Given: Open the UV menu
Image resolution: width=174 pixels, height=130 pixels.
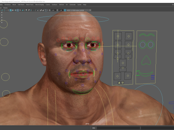Looking at the screenshot, I should point(67,5).
